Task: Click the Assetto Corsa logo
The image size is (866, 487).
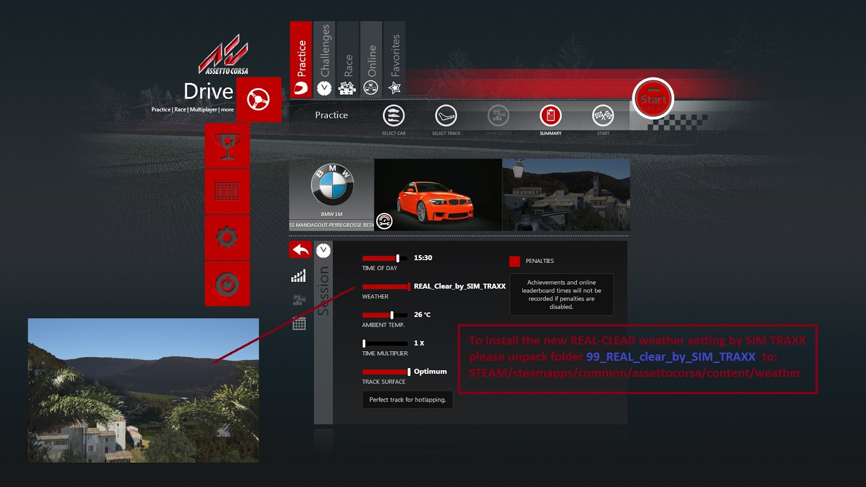Action: pos(224,55)
